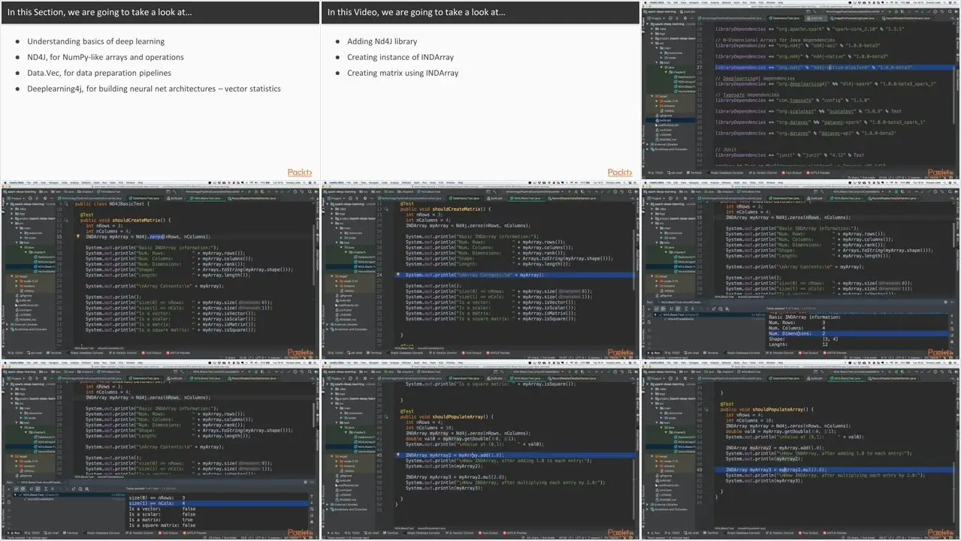Open Project view dropdown in build.sbt frame

click(x=656, y=18)
